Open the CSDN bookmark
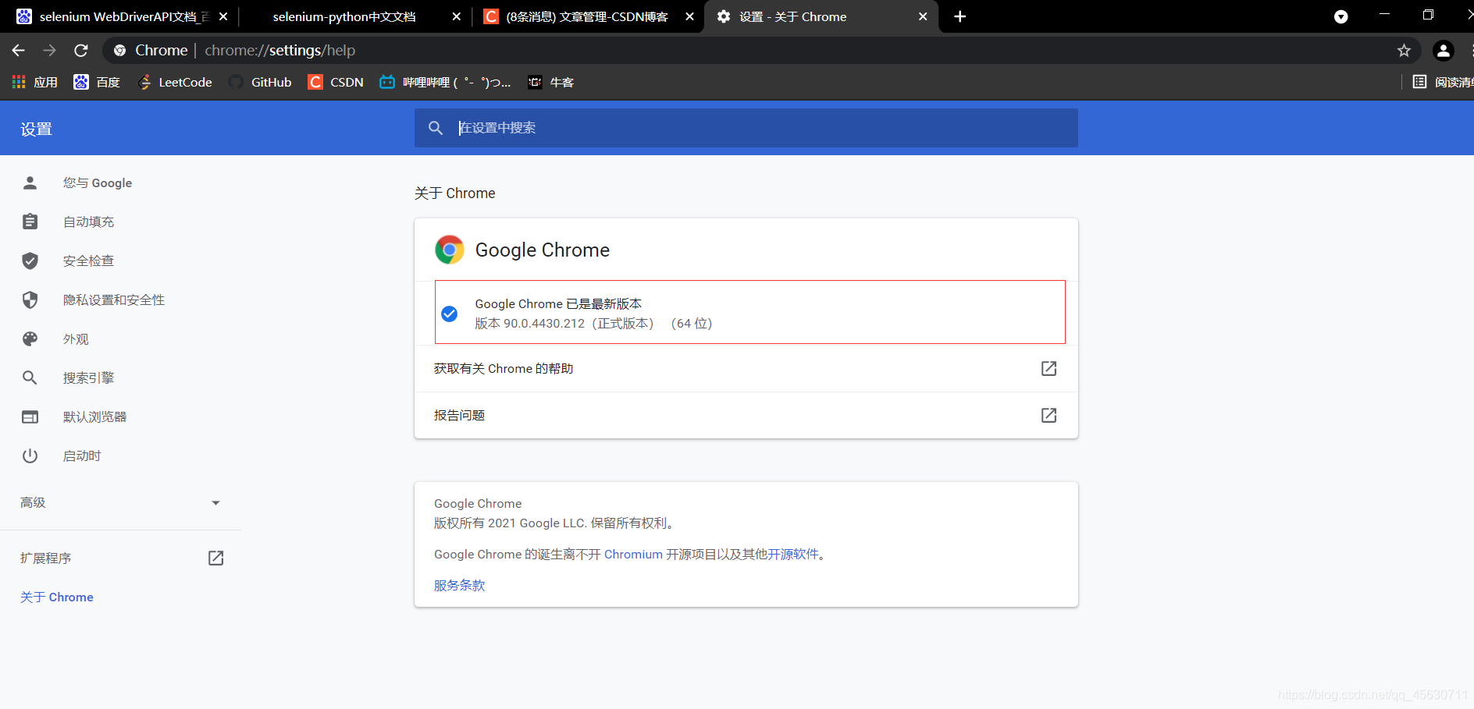This screenshot has height=709, width=1474. (x=336, y=82)
